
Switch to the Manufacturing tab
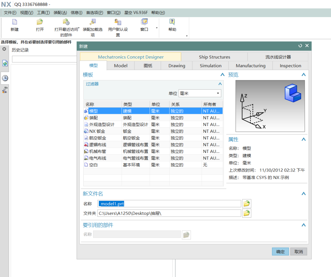251,66
